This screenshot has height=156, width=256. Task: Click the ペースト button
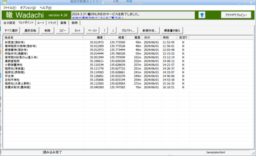92,30
